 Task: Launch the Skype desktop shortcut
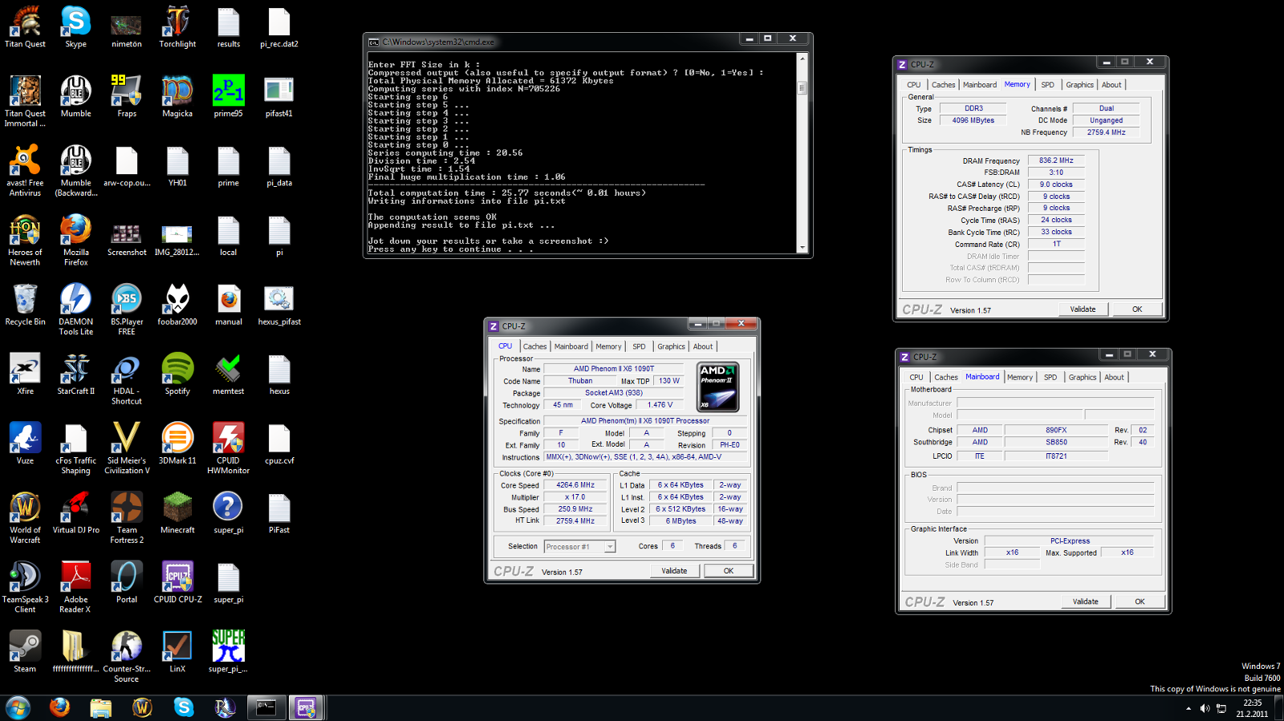[75, 28]
